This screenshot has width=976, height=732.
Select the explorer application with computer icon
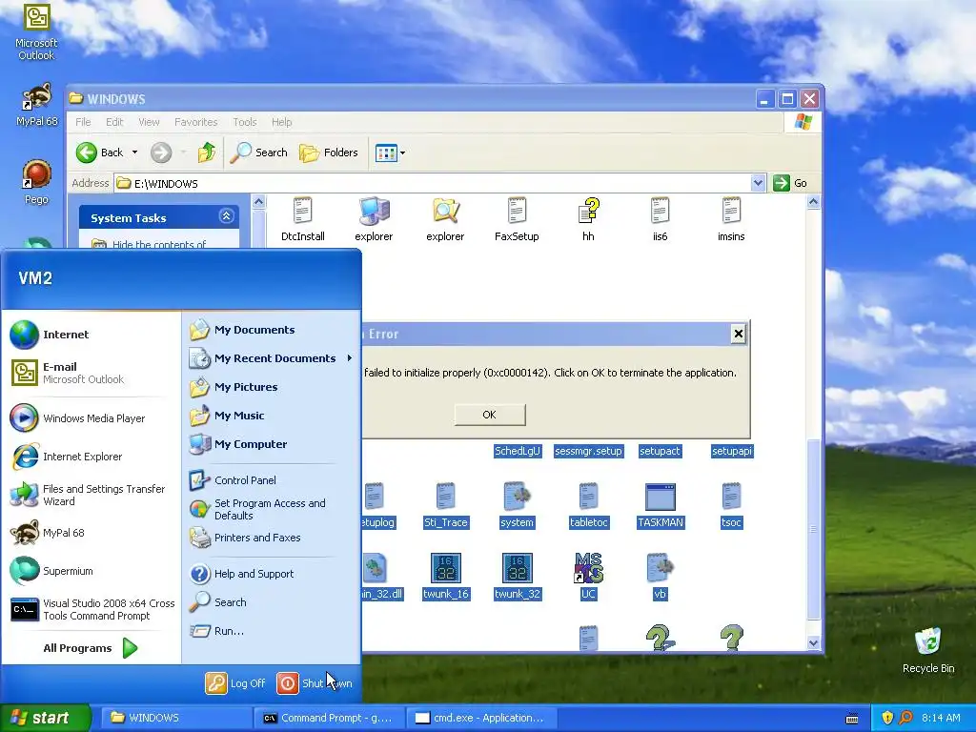tap(374, 219)
